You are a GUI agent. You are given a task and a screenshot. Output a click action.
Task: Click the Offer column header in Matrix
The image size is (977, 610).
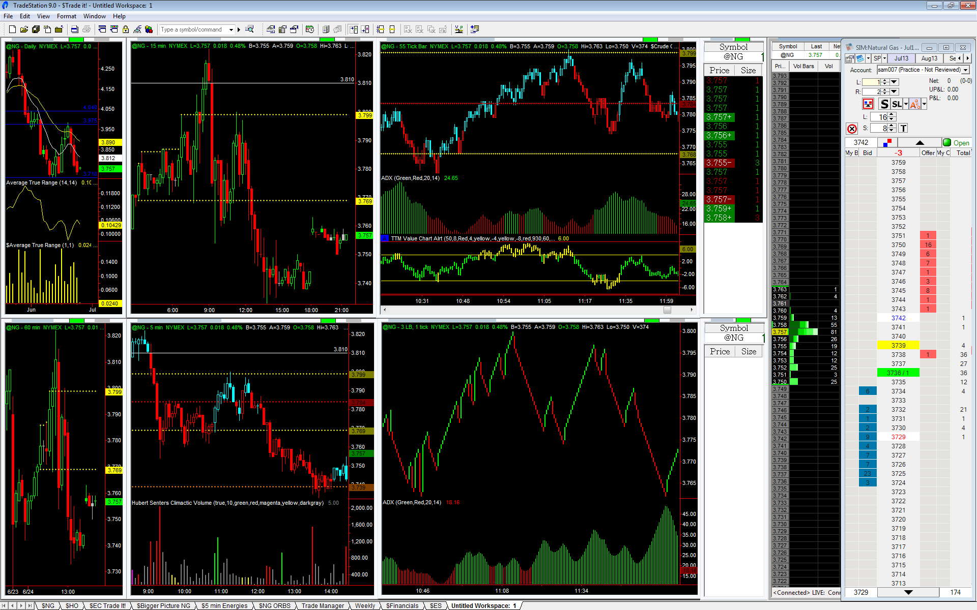tap(928, 152)
